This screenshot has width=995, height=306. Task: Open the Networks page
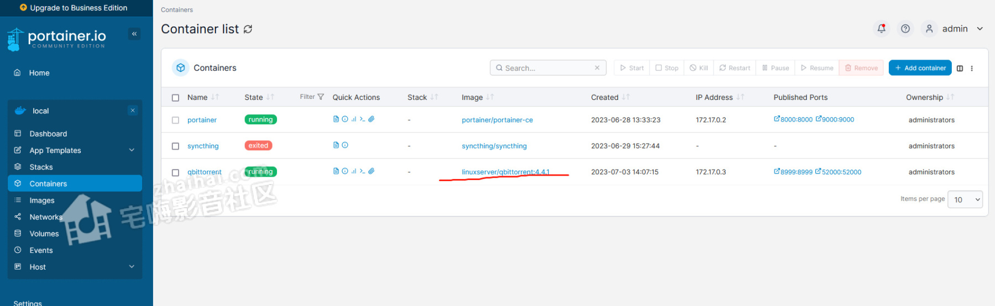pyautogui.click(x=46, y=217)
